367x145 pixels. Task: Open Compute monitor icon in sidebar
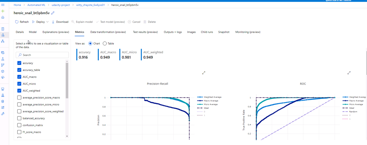[x=3, y=89]
